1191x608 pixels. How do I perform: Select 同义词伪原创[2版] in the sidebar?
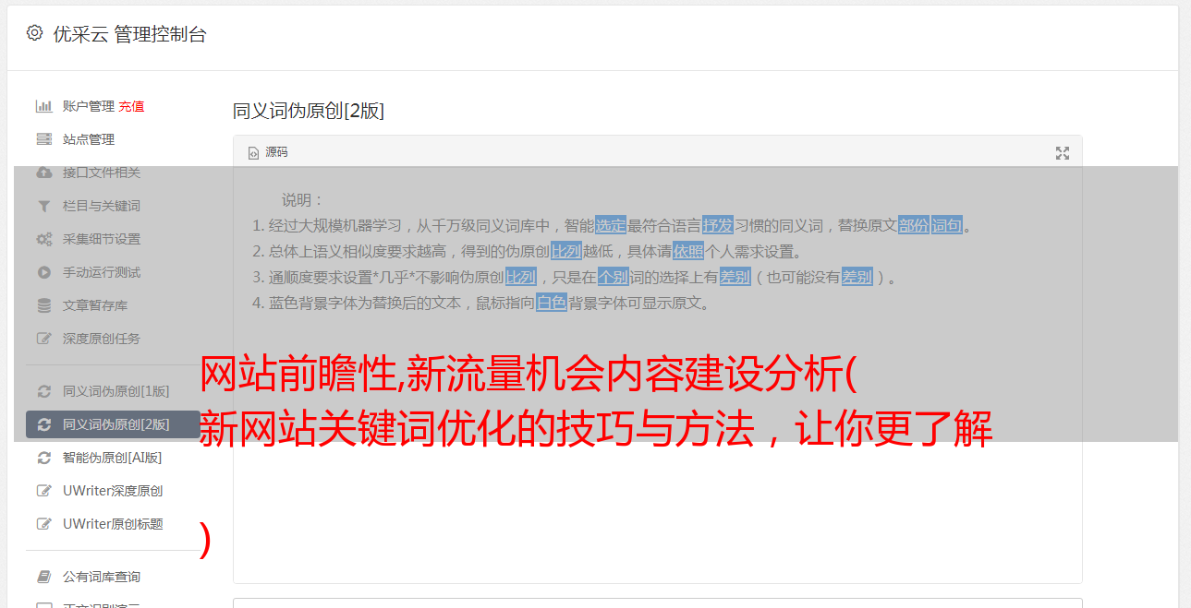113,424
